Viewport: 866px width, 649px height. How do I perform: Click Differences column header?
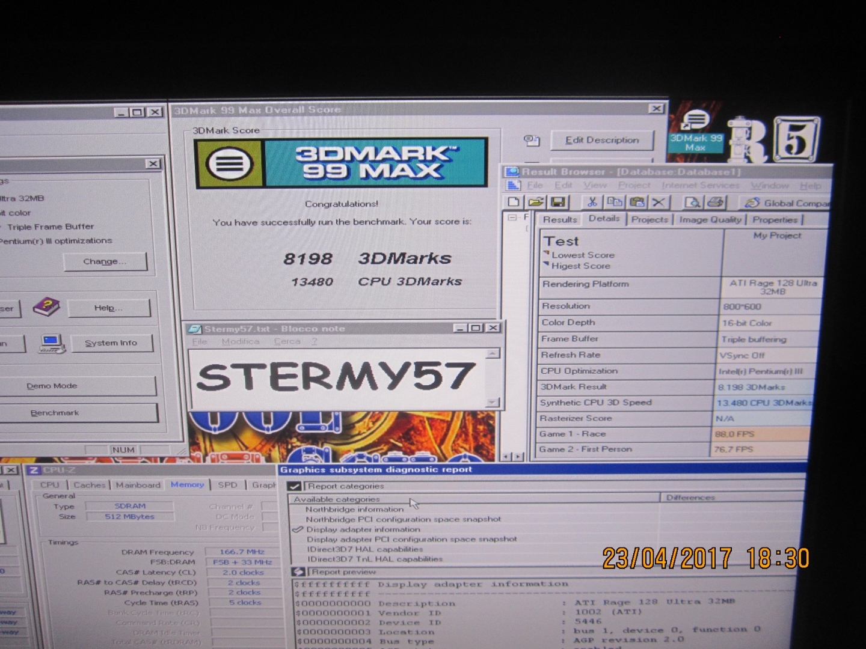click(x=733, y=498)
